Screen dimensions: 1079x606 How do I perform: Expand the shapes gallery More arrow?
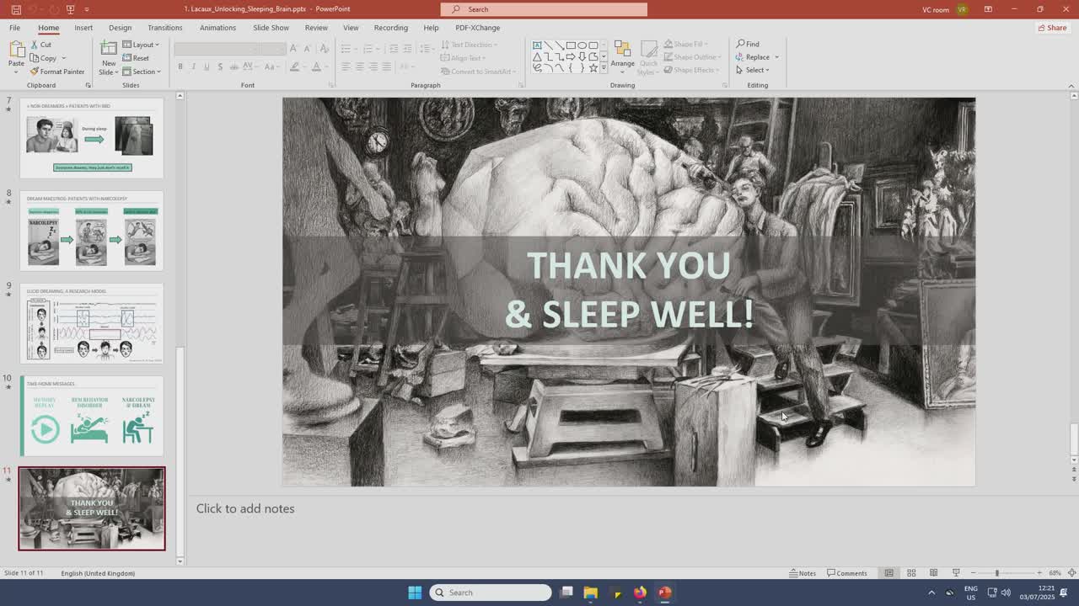(x=604, y=68)
